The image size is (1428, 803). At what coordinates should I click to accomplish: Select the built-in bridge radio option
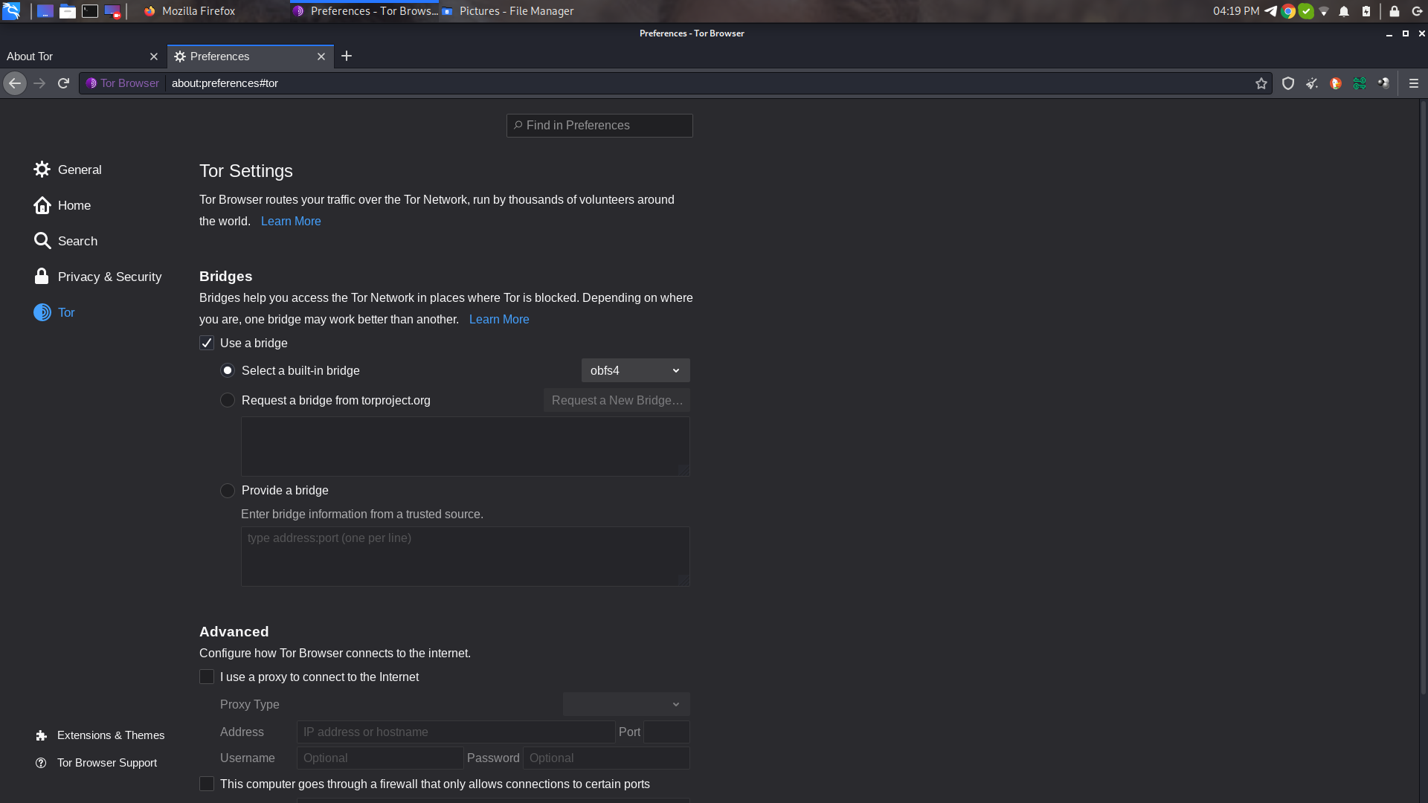[228, 370]
